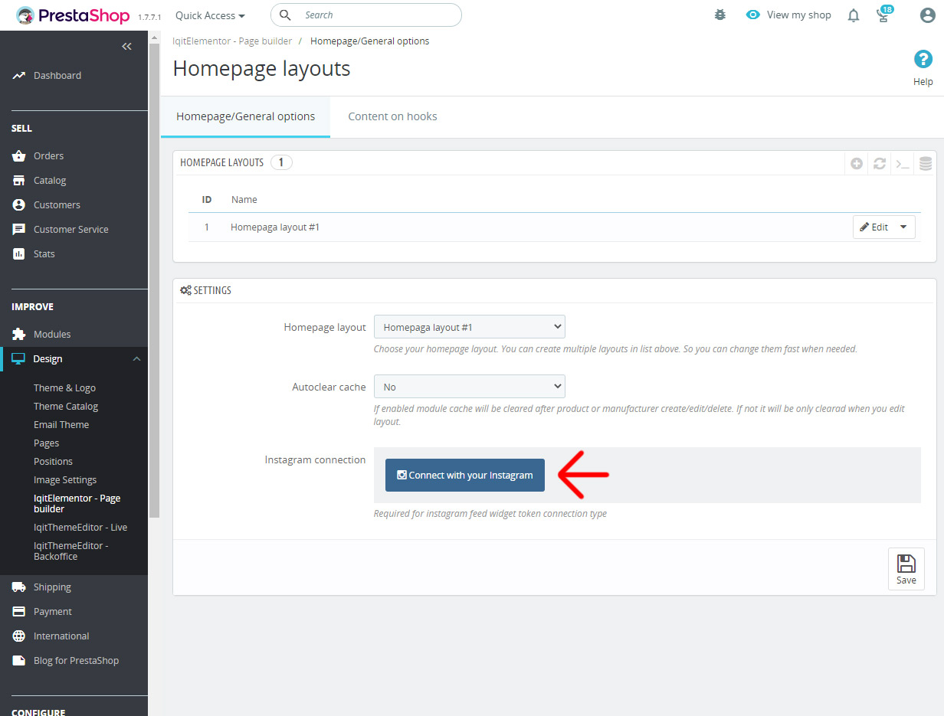
Task: Click Connect with your Instagram button
Action: point(465,475)
